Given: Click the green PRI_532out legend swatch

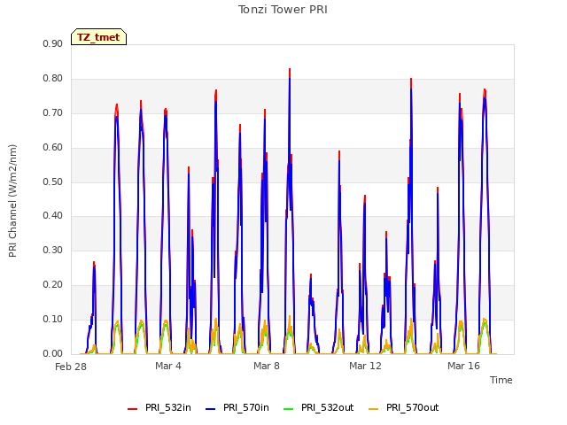Looking at the screenshot, I should coord(289,408).
